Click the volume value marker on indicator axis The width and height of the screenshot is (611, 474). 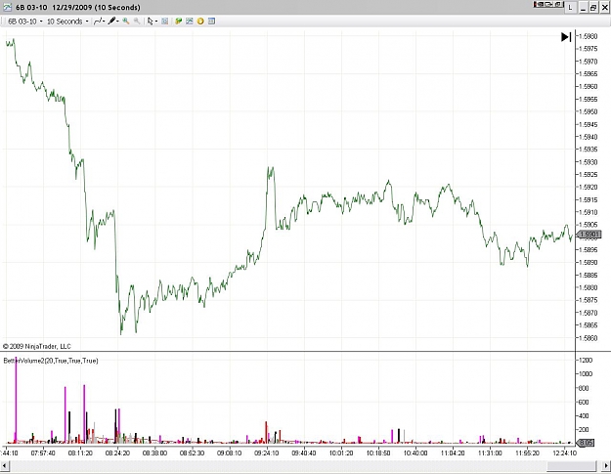(586, 443)
